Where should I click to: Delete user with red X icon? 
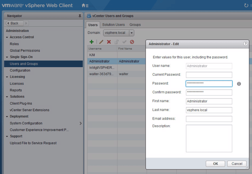109,42
